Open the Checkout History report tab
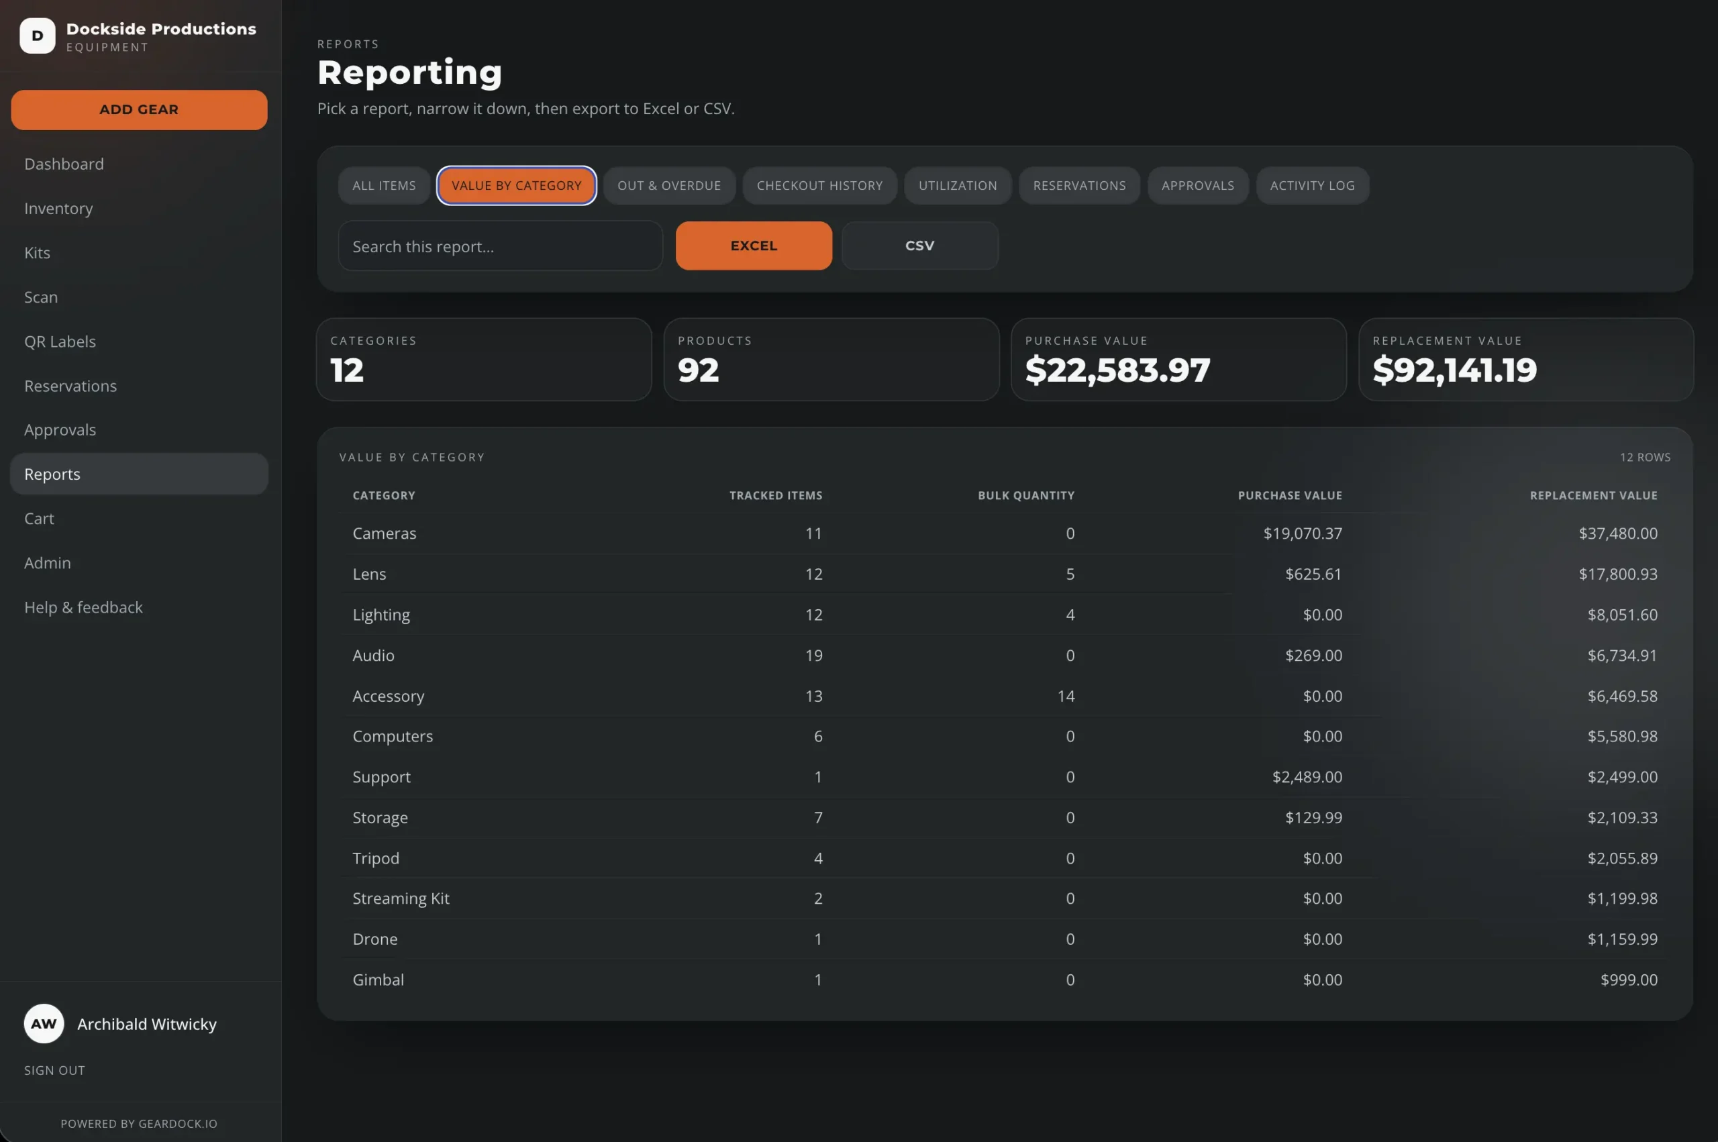 coord(819,186)
